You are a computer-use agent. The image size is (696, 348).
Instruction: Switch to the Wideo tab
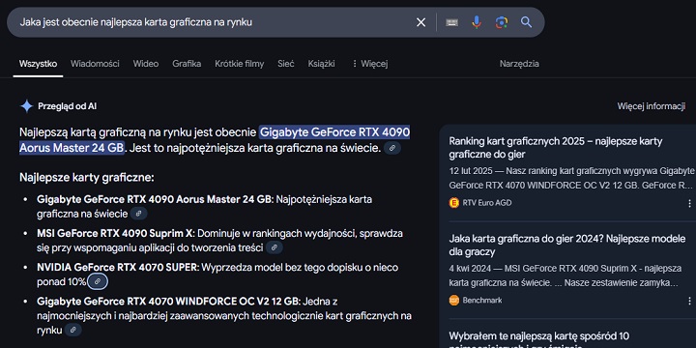[x=146, y=64]
